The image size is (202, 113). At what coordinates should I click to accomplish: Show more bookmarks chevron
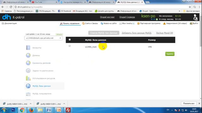(x=180, y=11)
